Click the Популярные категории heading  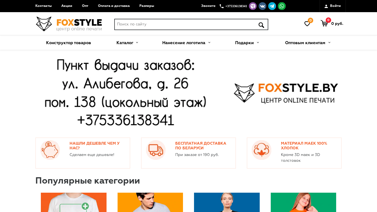[x=87, y=181]
